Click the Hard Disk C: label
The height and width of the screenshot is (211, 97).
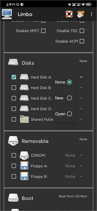click(41, 98)
